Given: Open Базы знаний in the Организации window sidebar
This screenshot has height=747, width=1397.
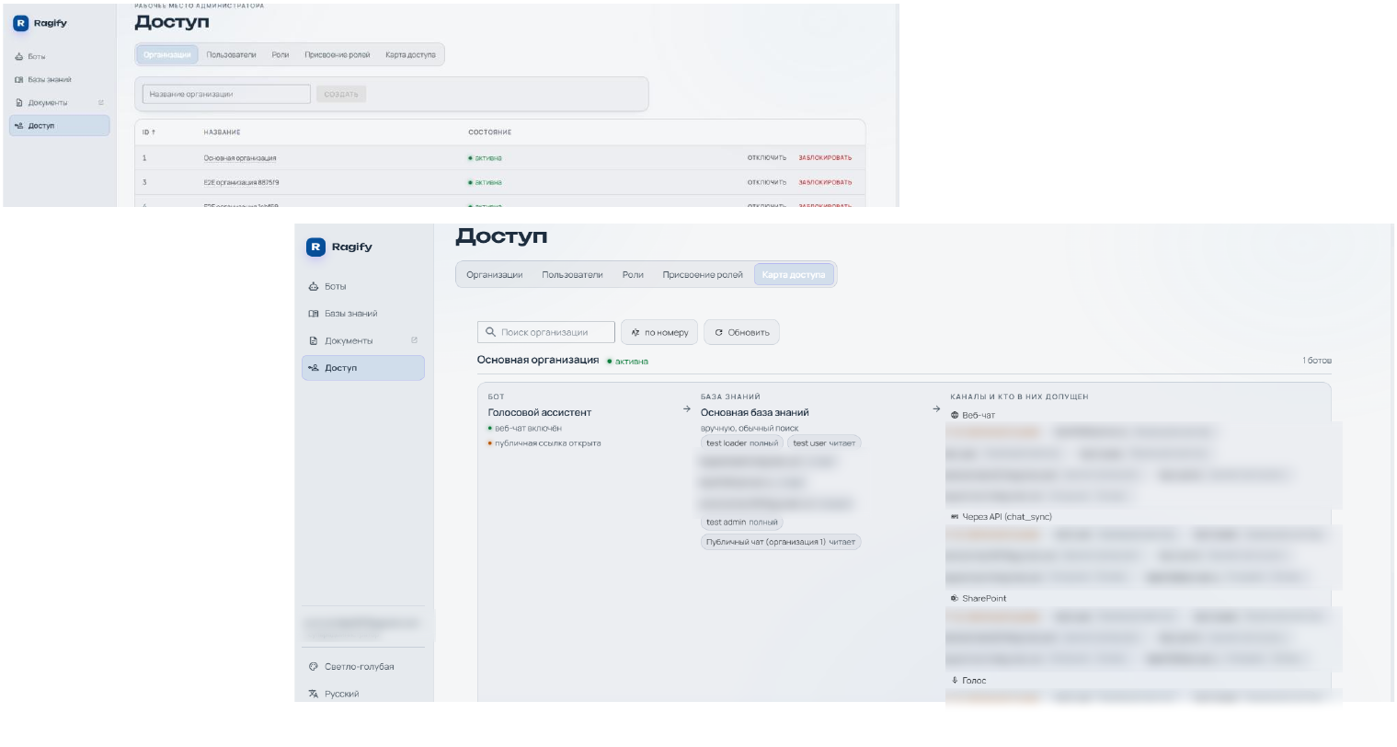Looking at the screenshot, I should (59, 80).
